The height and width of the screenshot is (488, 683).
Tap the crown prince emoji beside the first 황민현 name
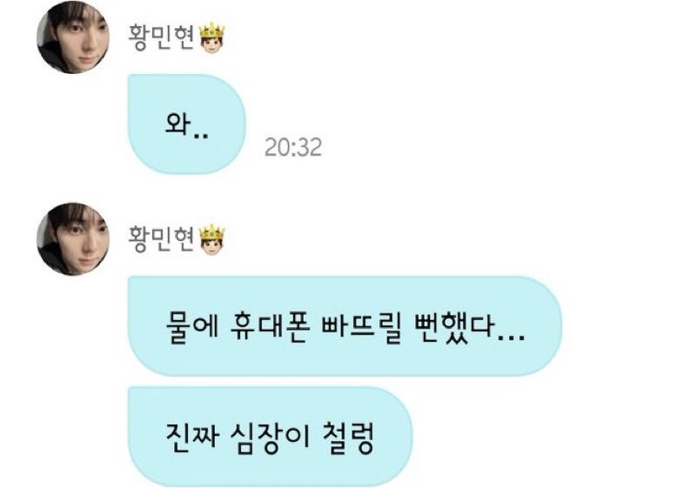point(211,38)
